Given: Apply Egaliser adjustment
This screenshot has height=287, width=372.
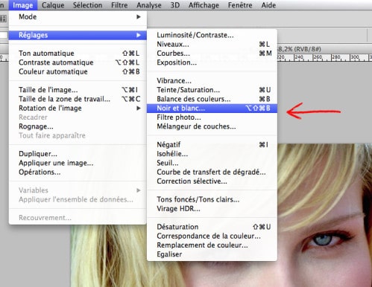Looking at the screenshot, I should pyautogui.click(x=212, y=254).
